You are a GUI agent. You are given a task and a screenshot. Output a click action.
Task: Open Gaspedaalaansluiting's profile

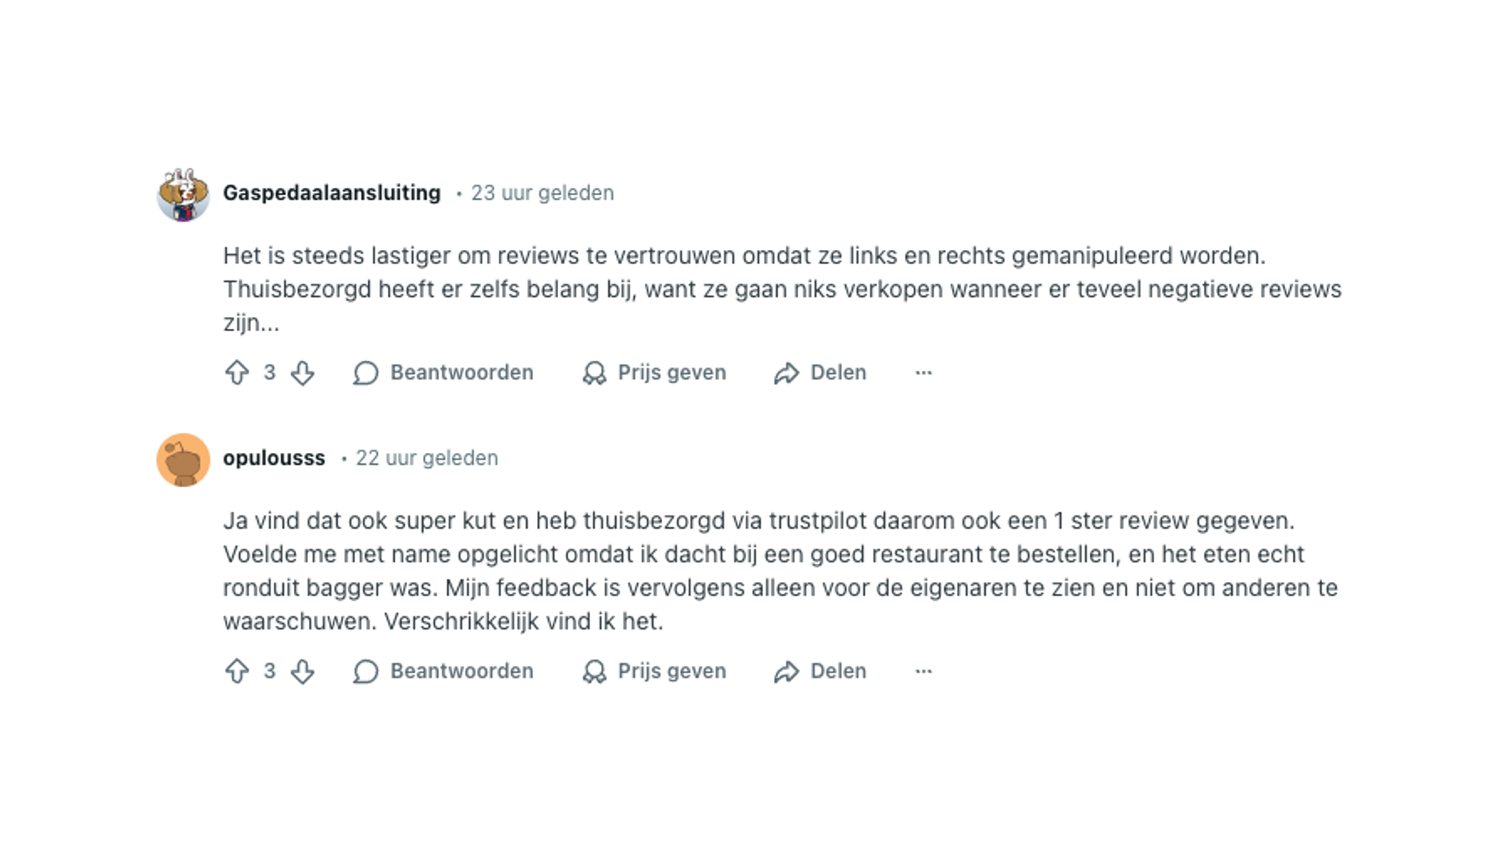(331, 193)
